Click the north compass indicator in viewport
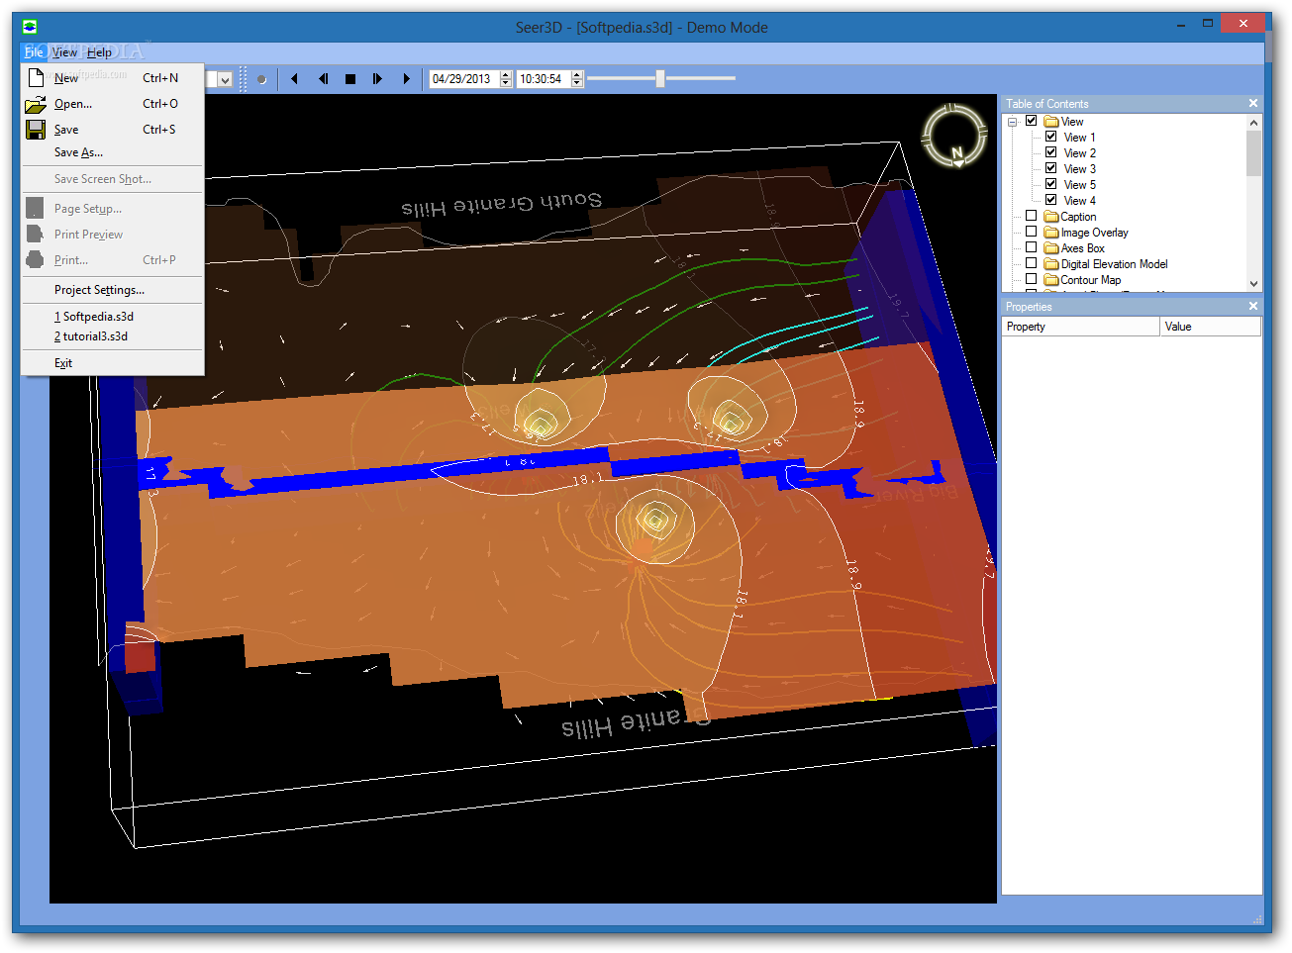 pos(955,136)
